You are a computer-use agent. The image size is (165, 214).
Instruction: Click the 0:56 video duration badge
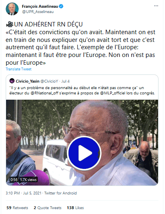(14, 179)
